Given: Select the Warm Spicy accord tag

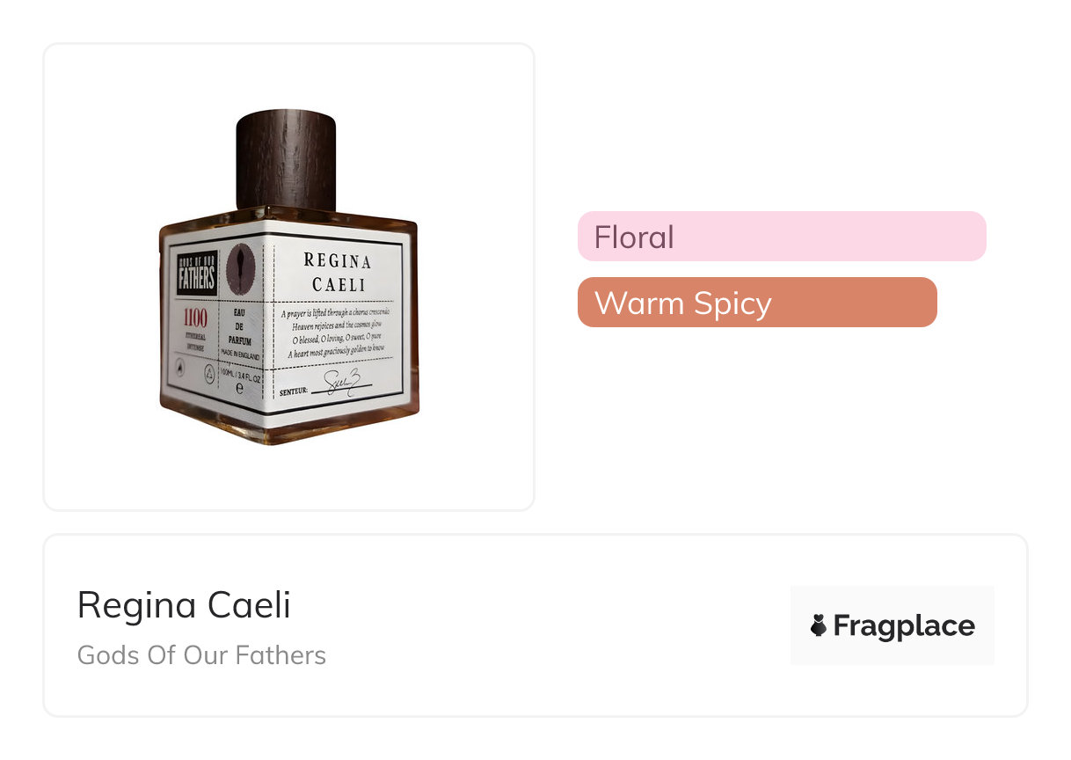Looking at the screenshot, I should click(x=756, y=303).
